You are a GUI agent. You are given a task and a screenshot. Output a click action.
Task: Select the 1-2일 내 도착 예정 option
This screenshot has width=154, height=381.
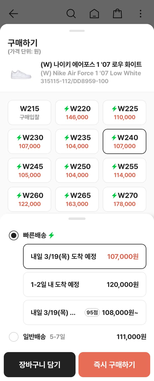84,284
